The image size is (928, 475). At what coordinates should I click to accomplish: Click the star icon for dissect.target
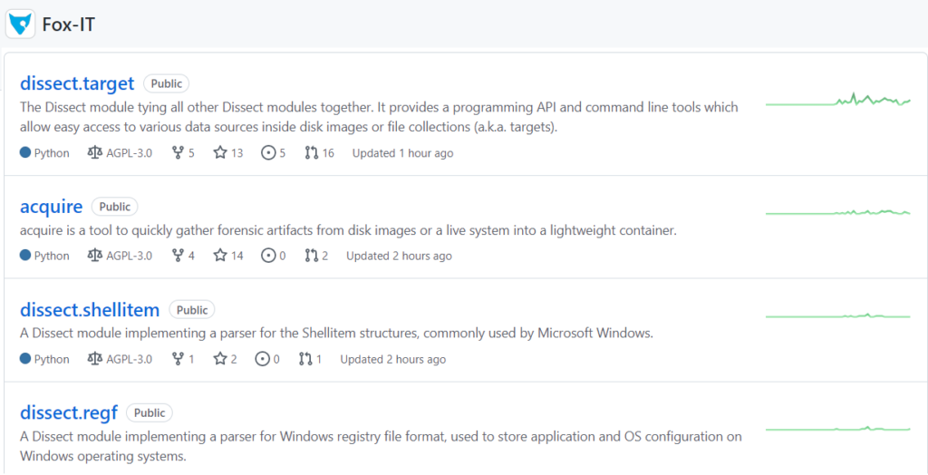219,153
